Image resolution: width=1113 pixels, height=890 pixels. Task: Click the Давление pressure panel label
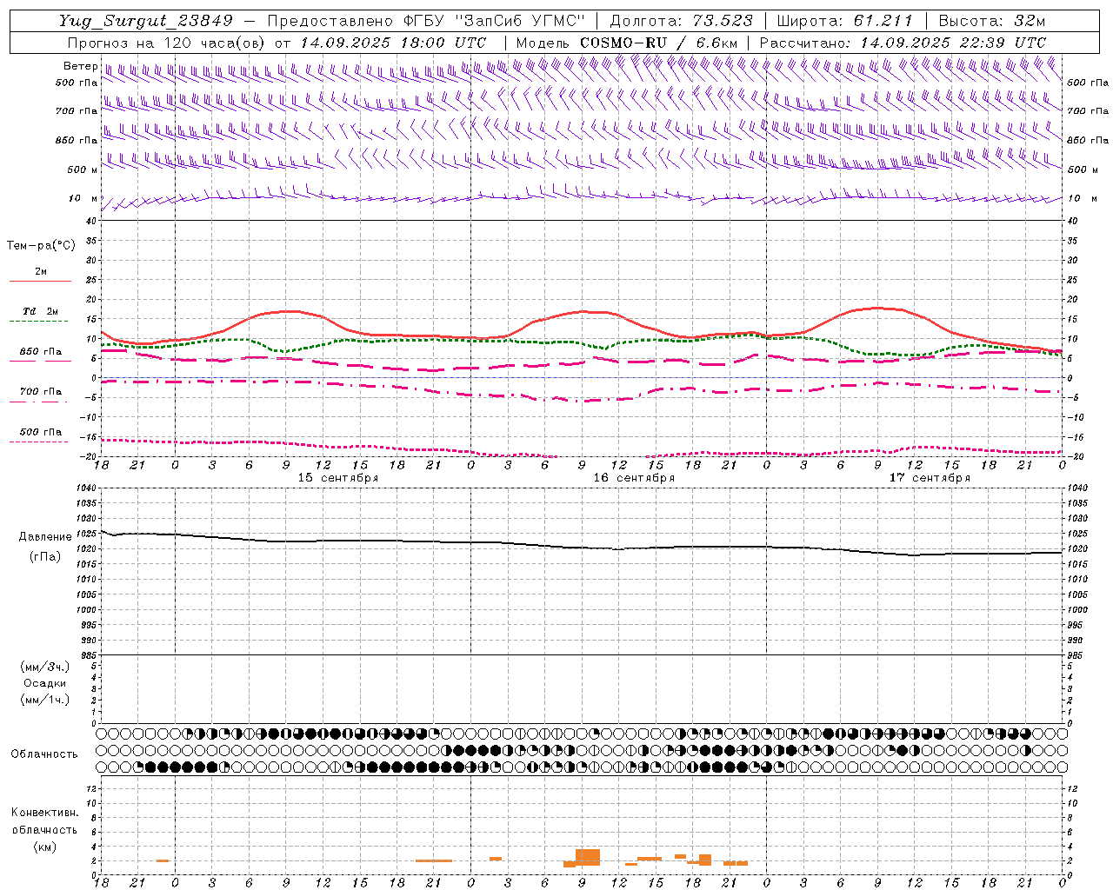tap(45, 537)
